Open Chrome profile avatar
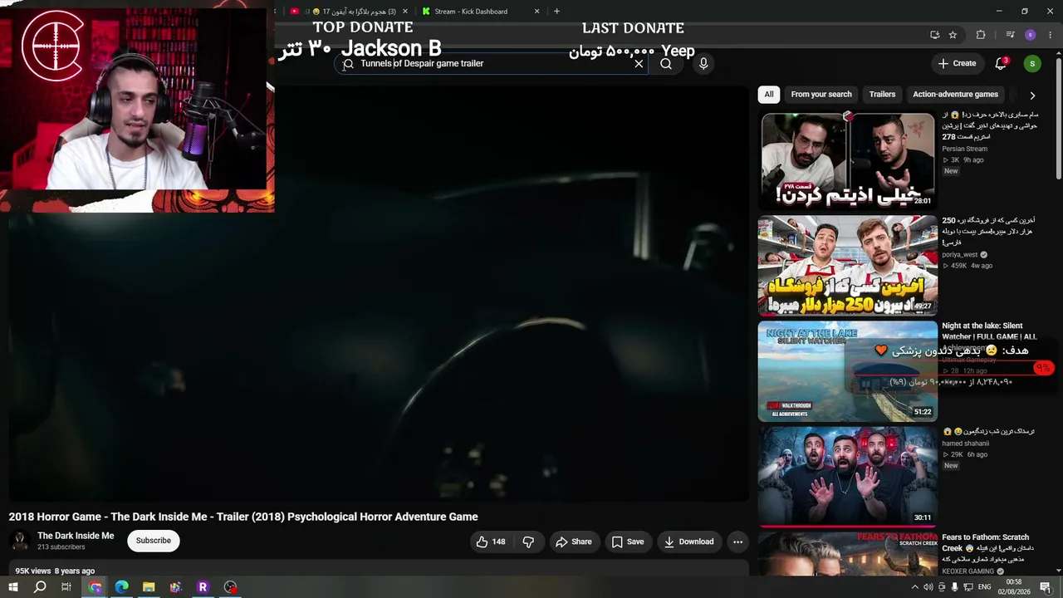This screenshot has width=1063, height=598. 1031,35
